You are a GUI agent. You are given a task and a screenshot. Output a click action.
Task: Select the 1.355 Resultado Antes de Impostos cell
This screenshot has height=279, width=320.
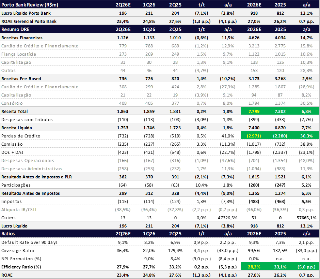click(254, 193)
